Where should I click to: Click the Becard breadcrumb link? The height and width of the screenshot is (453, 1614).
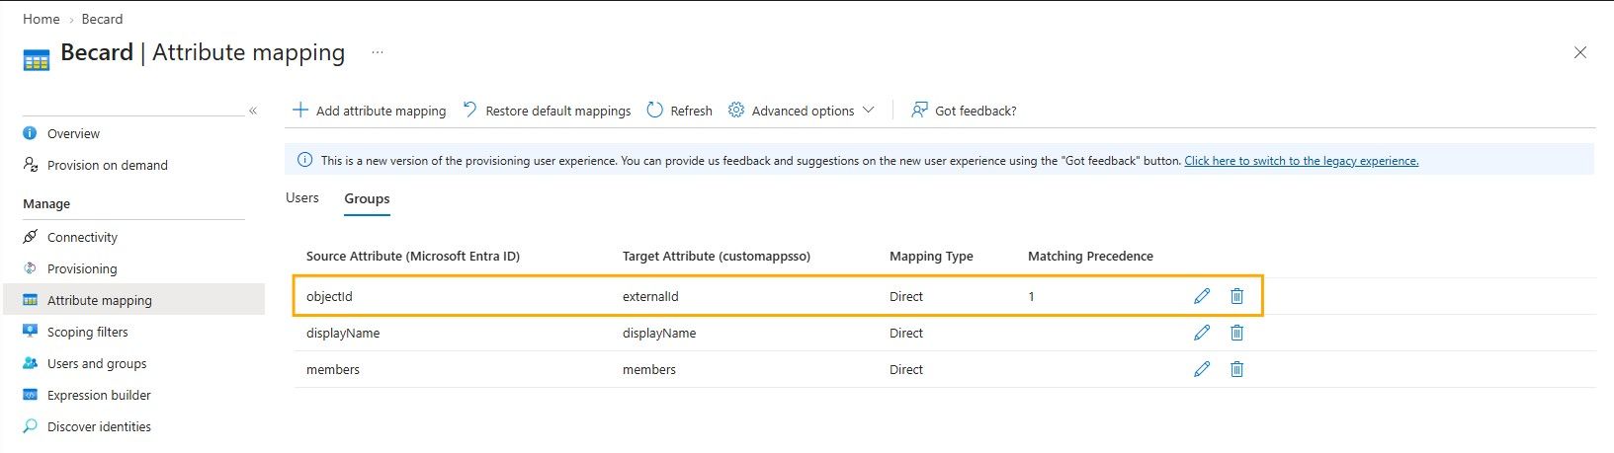pos(102,19)
